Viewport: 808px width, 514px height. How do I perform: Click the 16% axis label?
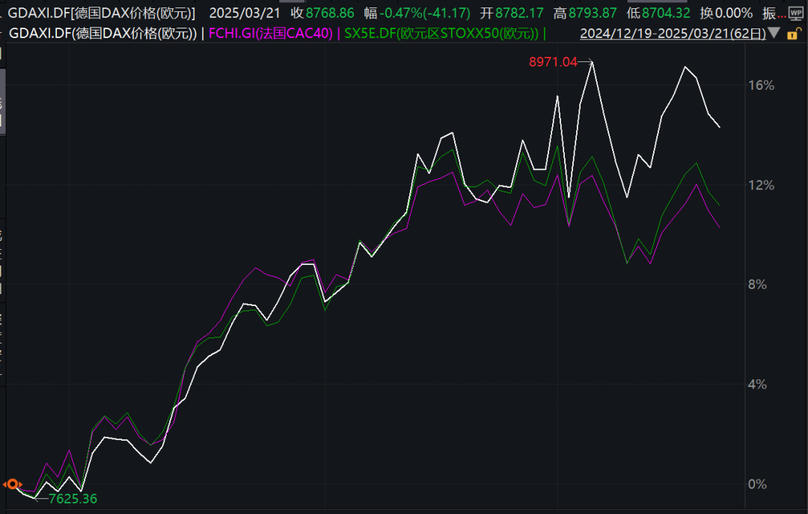(761, 85)
